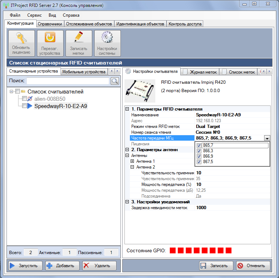Select the SpeedwayR-10-E2-A9 reader in tree
The width and height of the screenshot is (279, 278).
pos(61,106)
